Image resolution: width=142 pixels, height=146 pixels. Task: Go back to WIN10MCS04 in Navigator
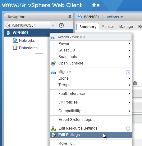click(x=28, y=25)
